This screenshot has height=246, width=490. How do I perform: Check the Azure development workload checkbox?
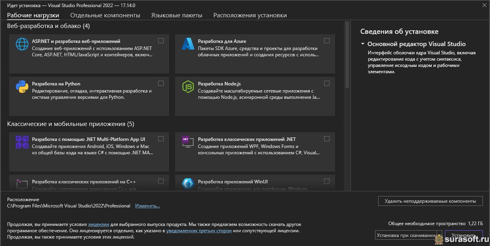[x=327, y=41]
